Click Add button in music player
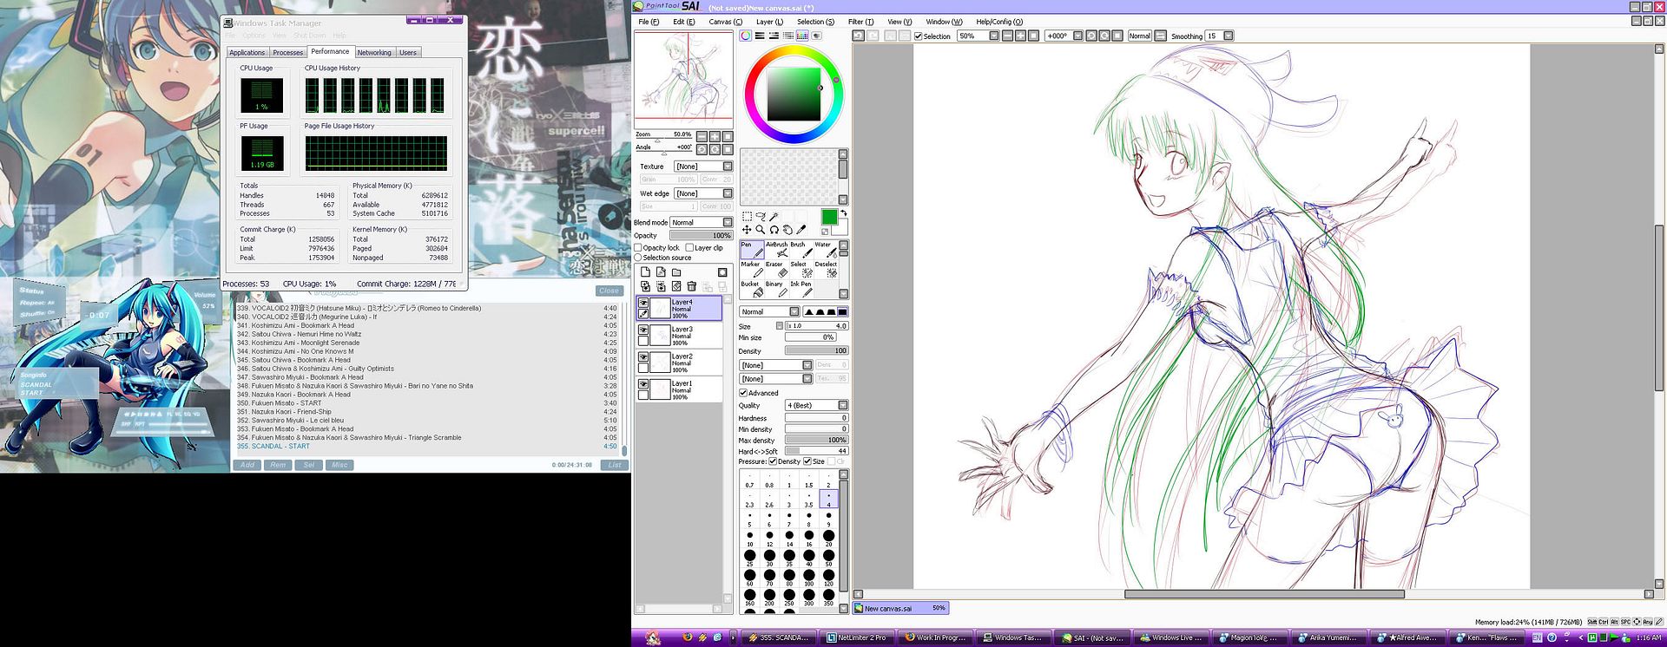Screen dimensions: 1667x647 [247, 465]
